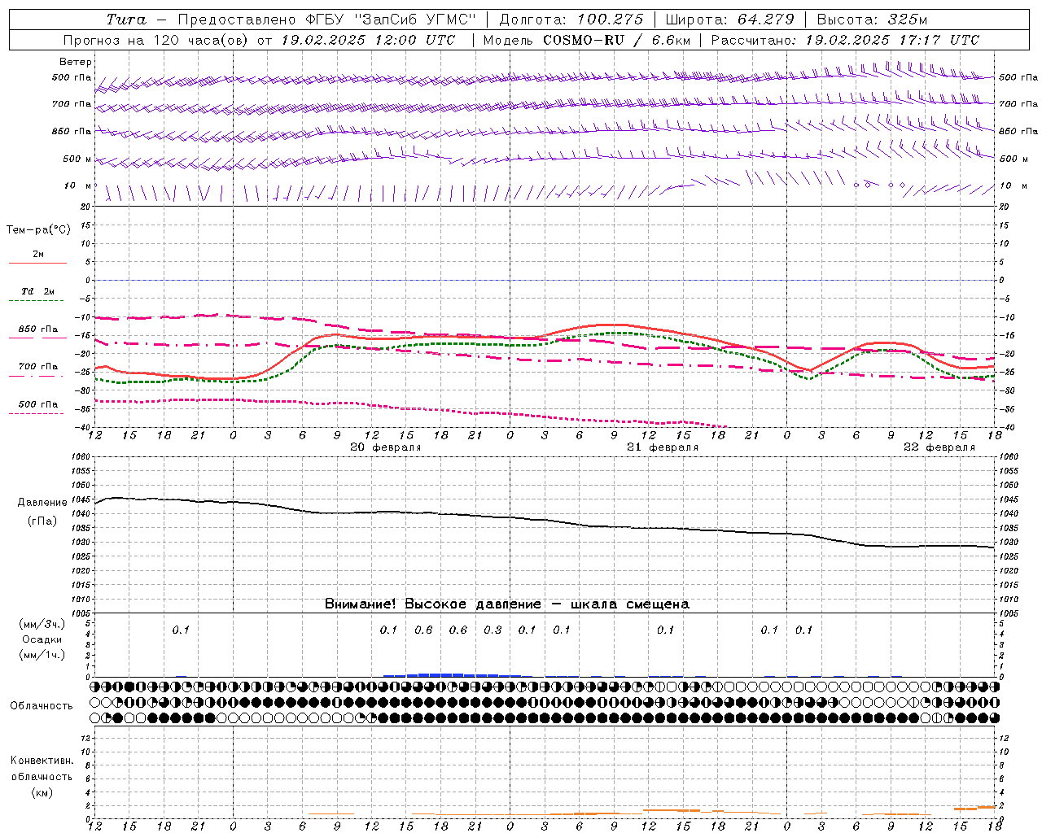Click the "(км)" unit under convective cloudiness
The width and height of the screenshot is (1042, 833).
click(x=42, y=792)
